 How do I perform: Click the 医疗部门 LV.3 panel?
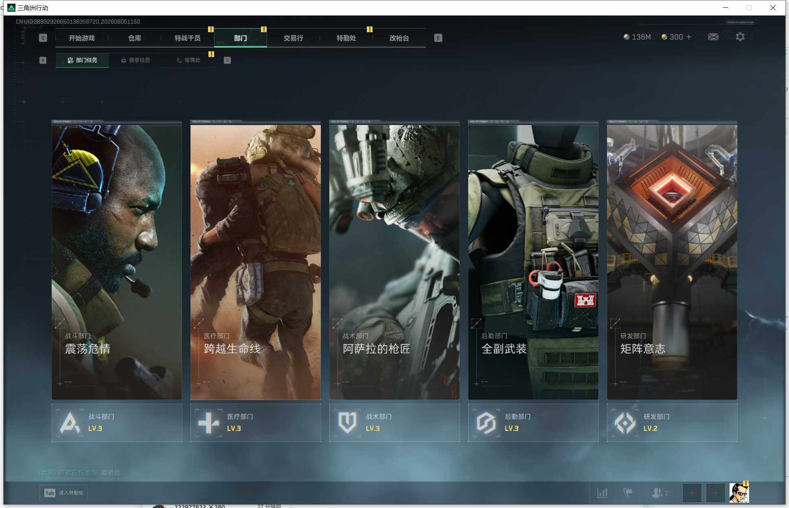tap(256, 423)
